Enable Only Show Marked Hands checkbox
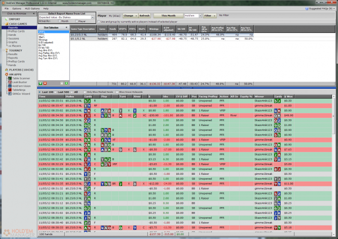This screenshot has width=338, height=239. pos(84,92)
